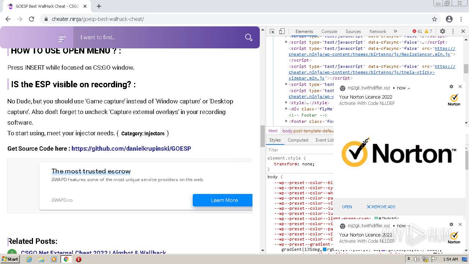Click the red Opera-style taskbar icon
469x264 pixels.
tap(78, 259)
